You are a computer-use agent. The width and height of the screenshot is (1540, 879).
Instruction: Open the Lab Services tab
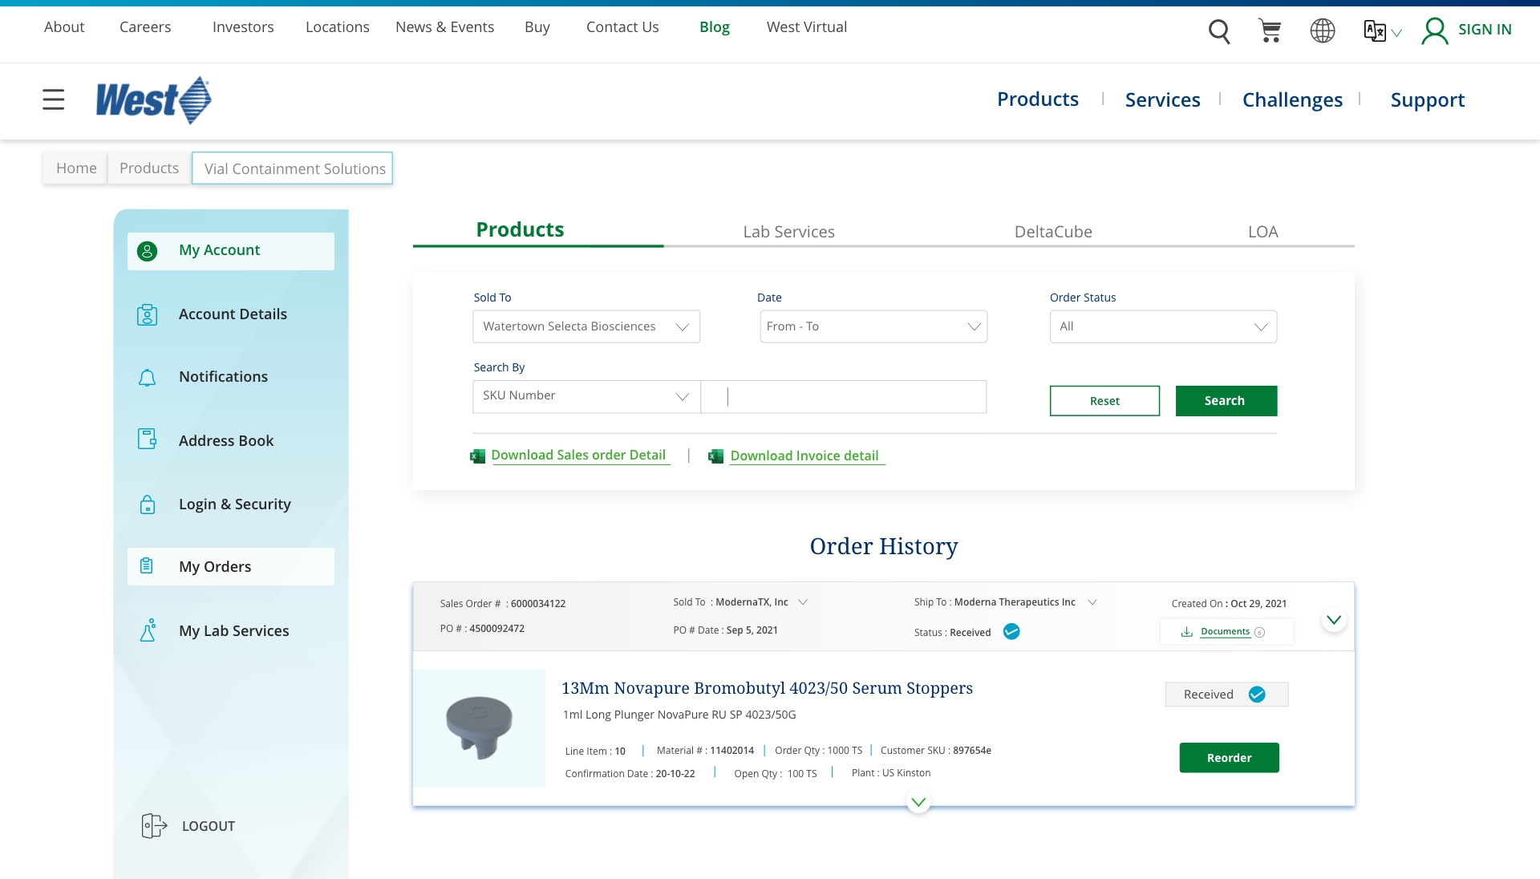pyautogui.click(x=788, y=232)
